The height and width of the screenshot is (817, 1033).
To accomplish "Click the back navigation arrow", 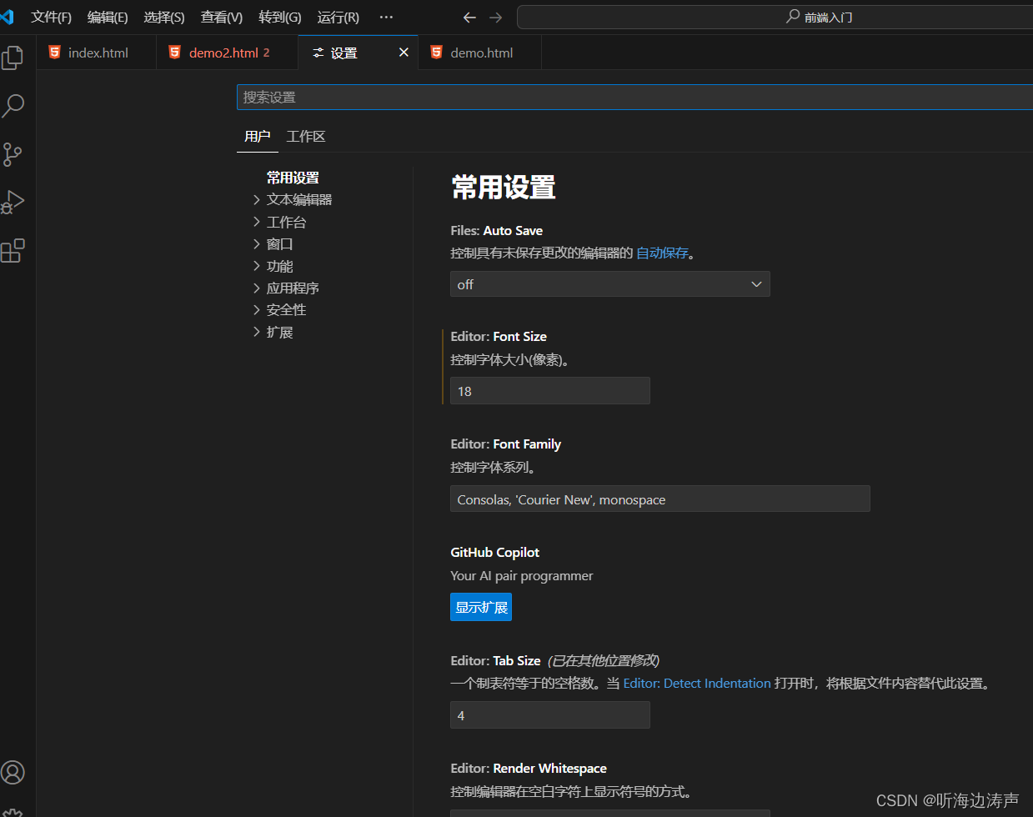I will point(469,17).
